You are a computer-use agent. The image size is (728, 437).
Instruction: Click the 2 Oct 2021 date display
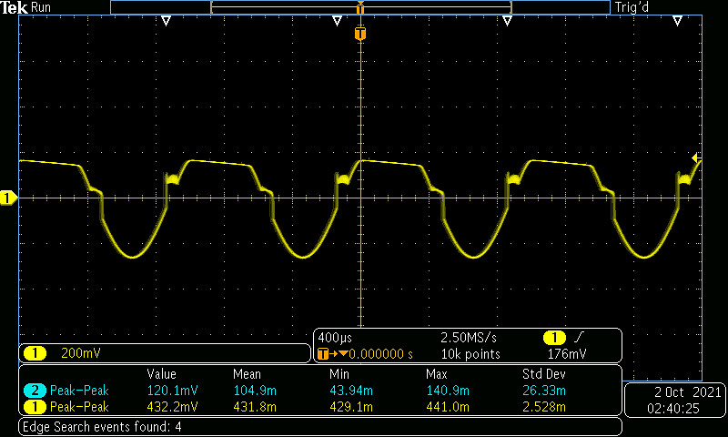coord(687,392)
